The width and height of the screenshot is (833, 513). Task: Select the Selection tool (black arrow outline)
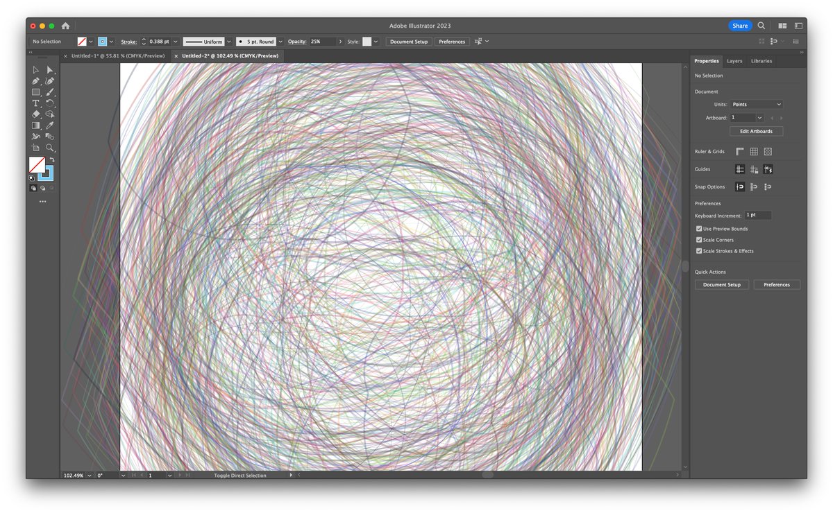[x=35, y=70]
